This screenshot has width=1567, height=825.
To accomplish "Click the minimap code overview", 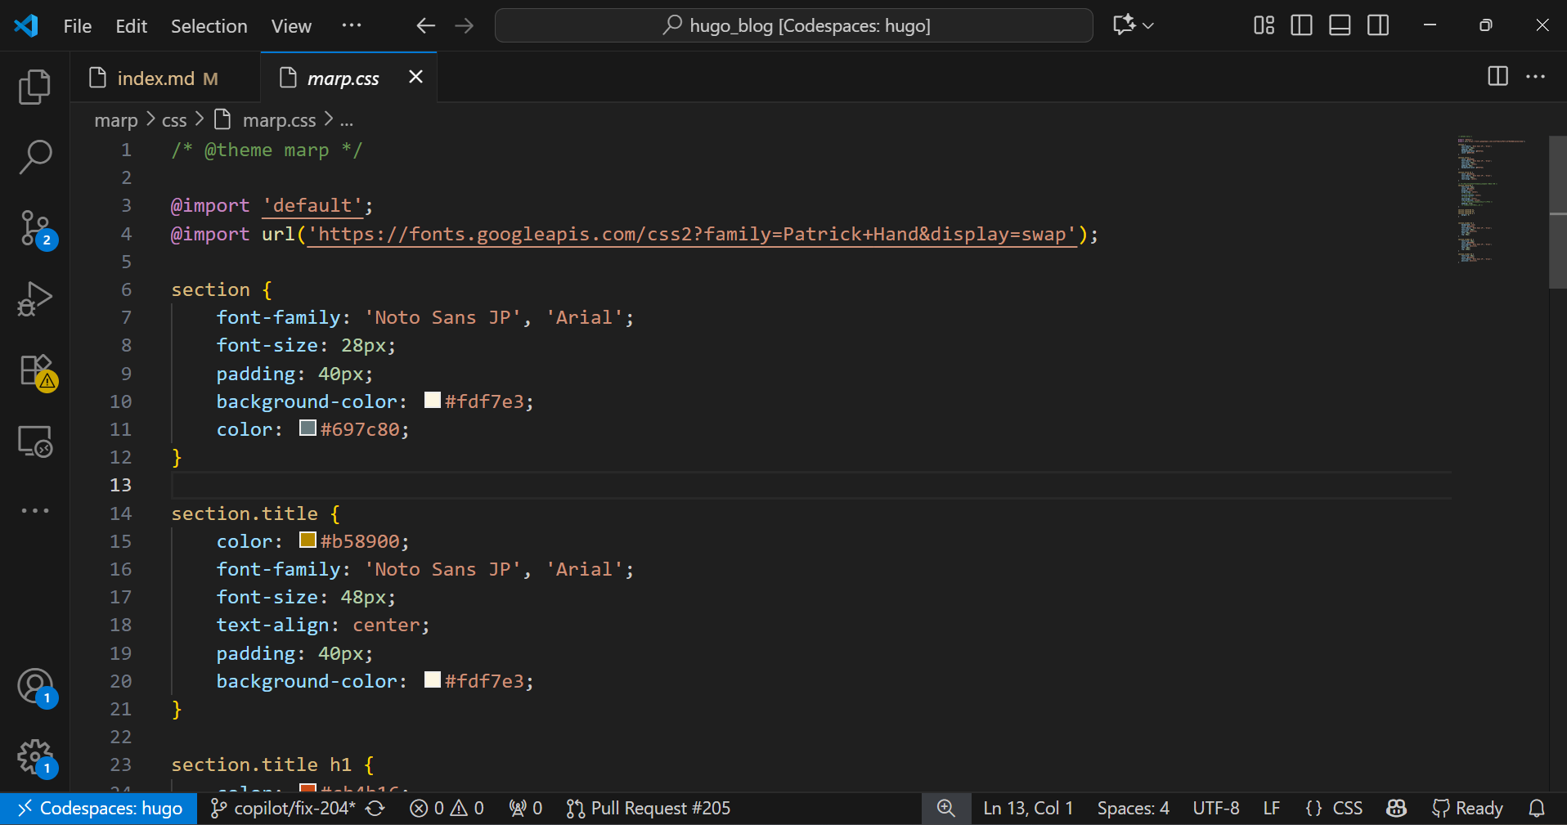I will pos(1492,200).
